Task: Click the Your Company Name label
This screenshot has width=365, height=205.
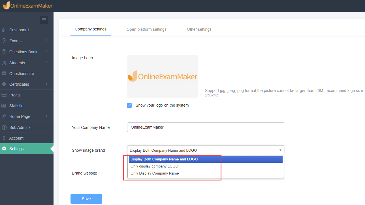Action: [x=91, y=127]
